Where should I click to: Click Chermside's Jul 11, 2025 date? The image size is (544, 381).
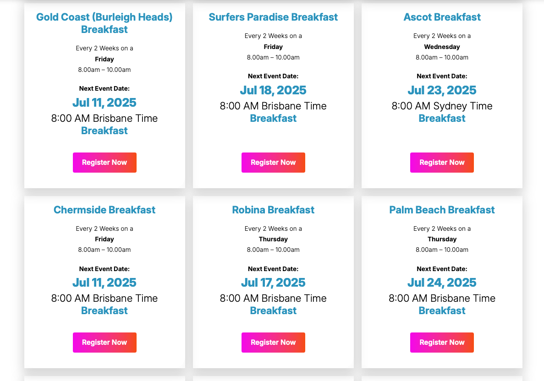104,283
